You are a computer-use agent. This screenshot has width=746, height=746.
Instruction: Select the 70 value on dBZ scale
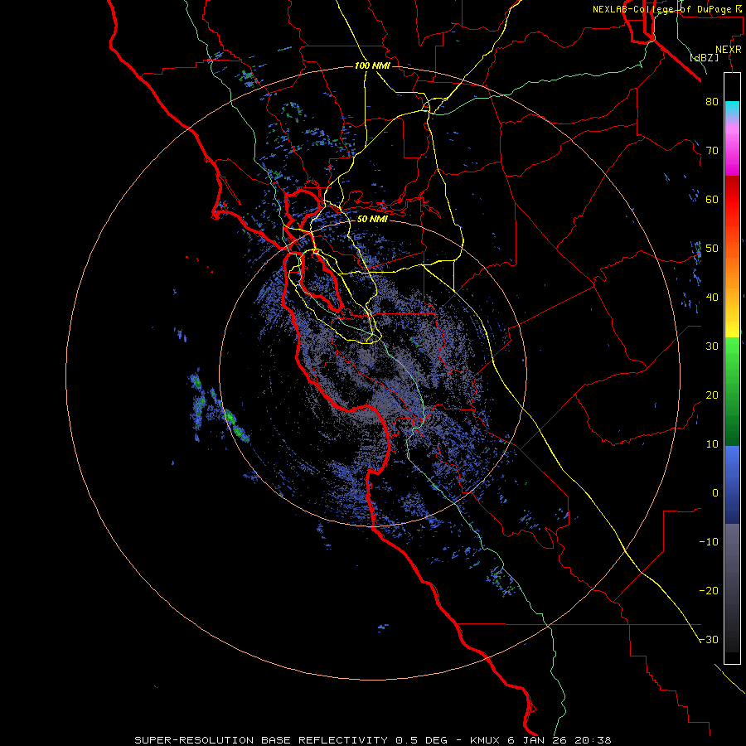[x=712, y=151]
